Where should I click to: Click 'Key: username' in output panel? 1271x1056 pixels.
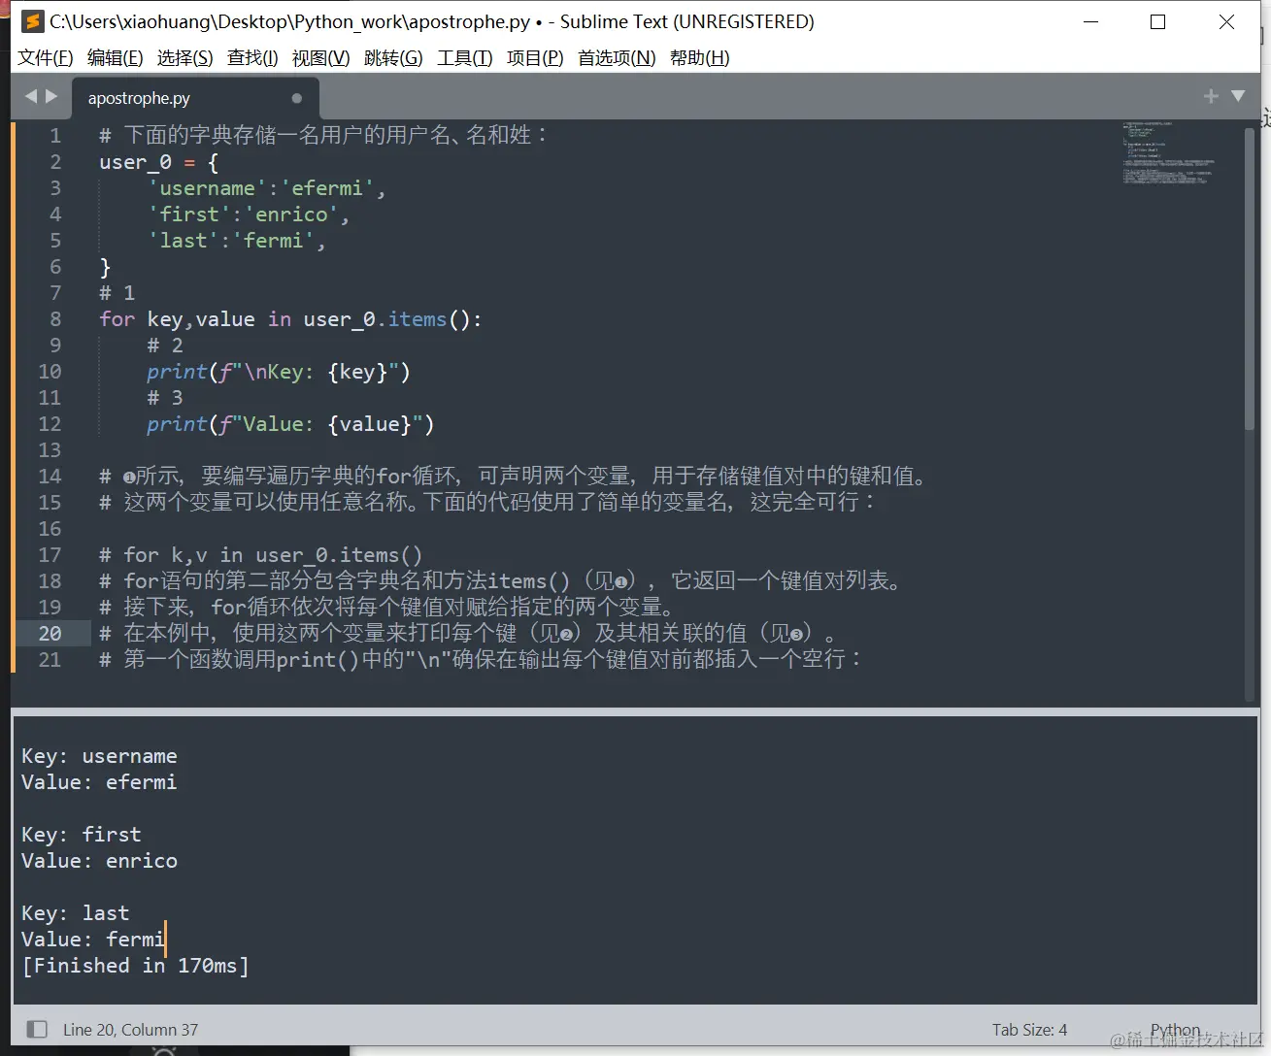[99, 756]
